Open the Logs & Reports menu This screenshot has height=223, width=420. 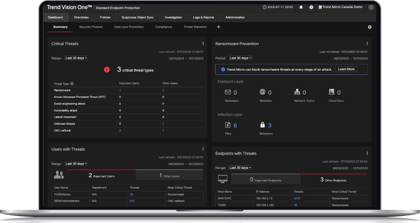pos(203,17)
